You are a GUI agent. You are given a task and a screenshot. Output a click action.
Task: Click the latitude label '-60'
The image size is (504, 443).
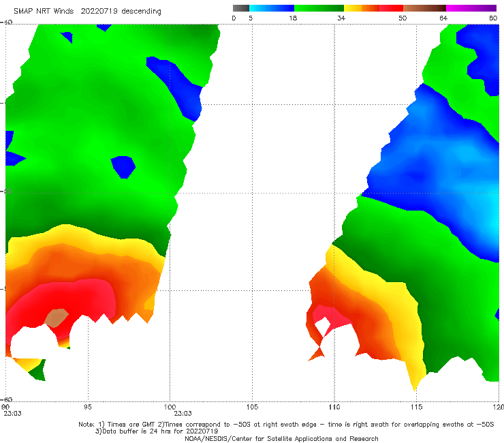pos(6,399)
